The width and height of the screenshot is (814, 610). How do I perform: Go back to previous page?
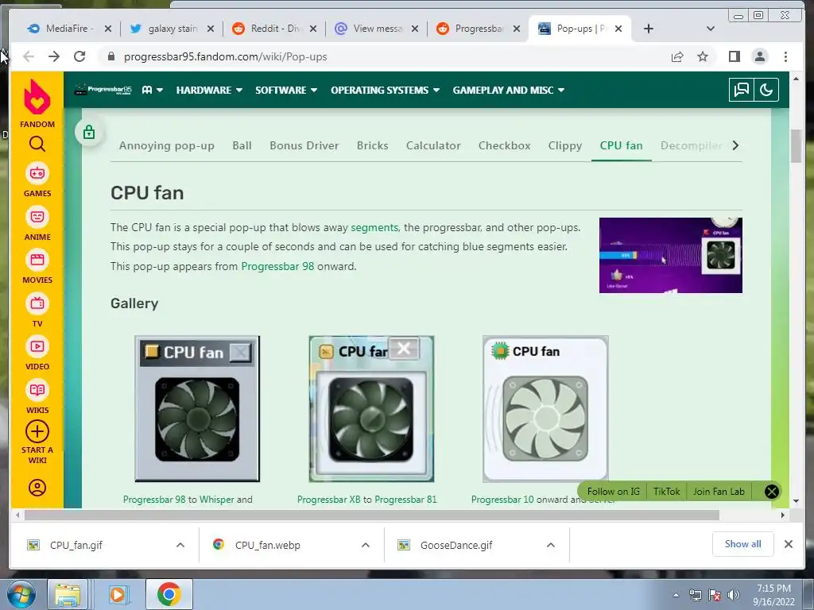click(x=28, y=56)
